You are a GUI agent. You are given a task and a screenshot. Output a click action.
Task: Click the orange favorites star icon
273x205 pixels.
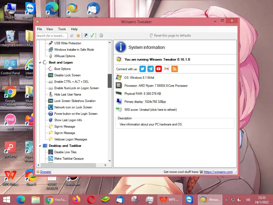pyautogui.click(x=78, y=36)
